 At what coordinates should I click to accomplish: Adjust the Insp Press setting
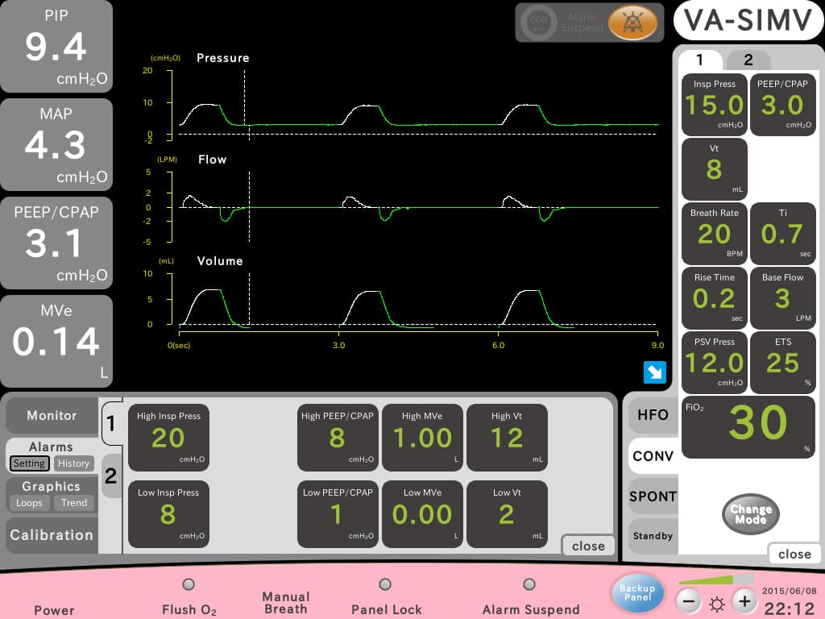point(715,105)
